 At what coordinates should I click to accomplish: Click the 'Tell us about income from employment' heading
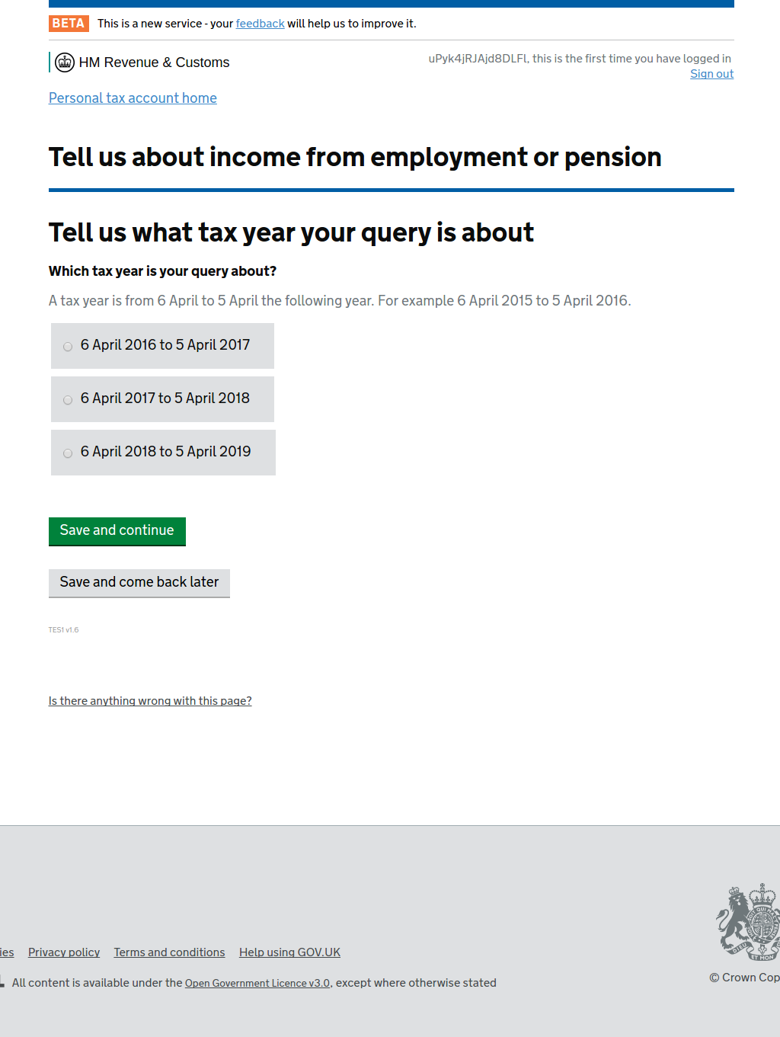pyautogui.click(x=355, y=157)
